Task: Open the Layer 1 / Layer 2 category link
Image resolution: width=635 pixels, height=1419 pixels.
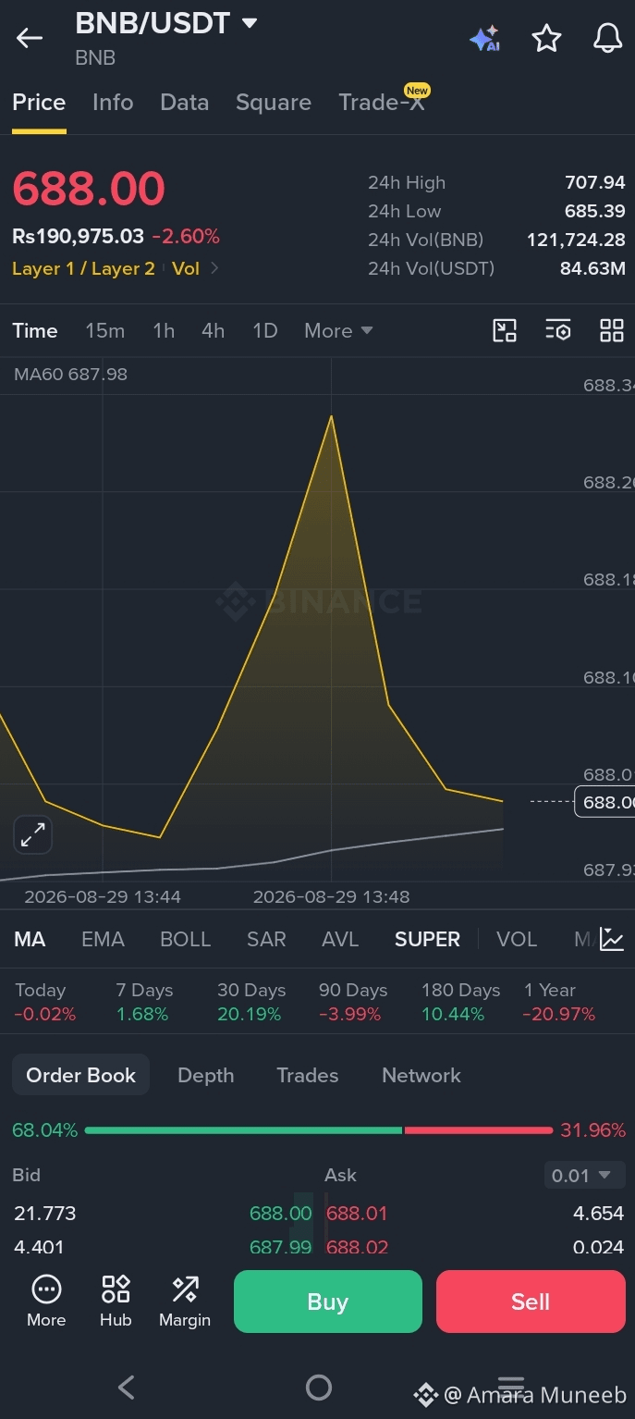Action: tap(83, 268)
